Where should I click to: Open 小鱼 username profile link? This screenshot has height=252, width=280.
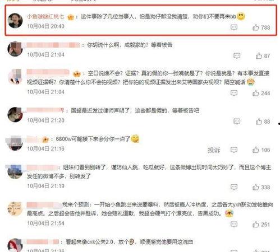tap(45, 17)
